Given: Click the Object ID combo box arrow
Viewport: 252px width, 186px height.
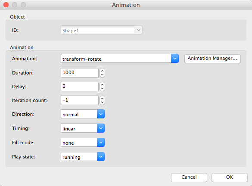Looking at the screenshot, I should [x=139, y=30].
